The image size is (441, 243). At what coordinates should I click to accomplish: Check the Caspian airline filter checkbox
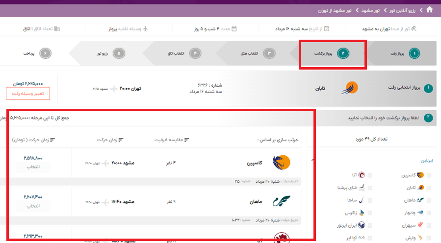pos(429,175)
